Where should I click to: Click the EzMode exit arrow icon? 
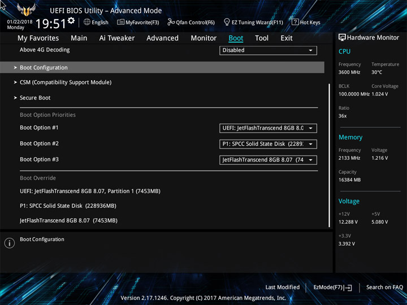click(x=349, y=287)
